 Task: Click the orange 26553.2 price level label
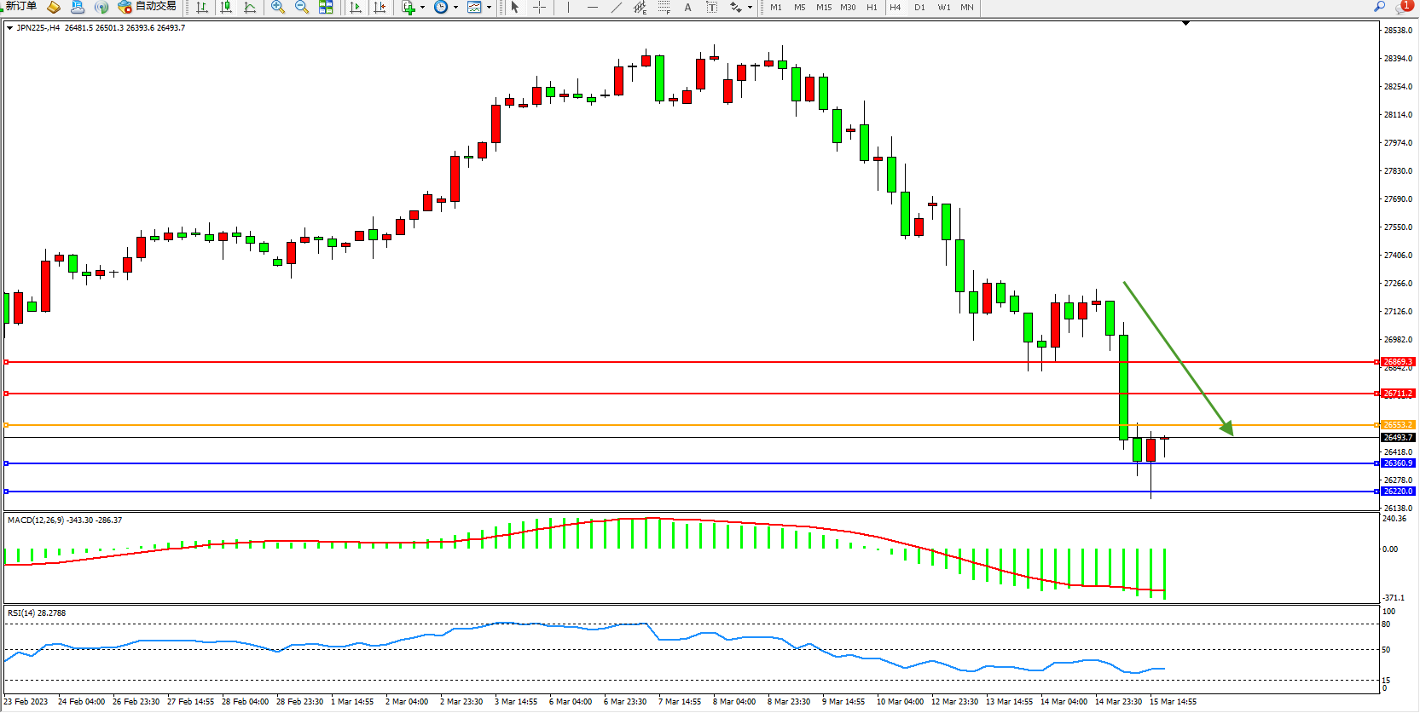(1397, 425)
